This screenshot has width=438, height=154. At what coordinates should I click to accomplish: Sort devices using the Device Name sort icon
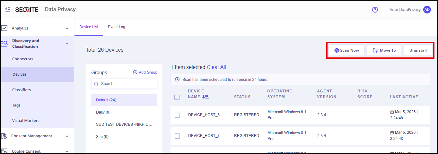click(x=206, y=97)
